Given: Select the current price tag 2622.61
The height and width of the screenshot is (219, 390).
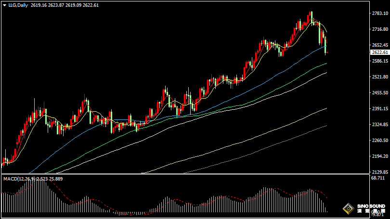Looking at the screenshot, I should click(379, 52).
